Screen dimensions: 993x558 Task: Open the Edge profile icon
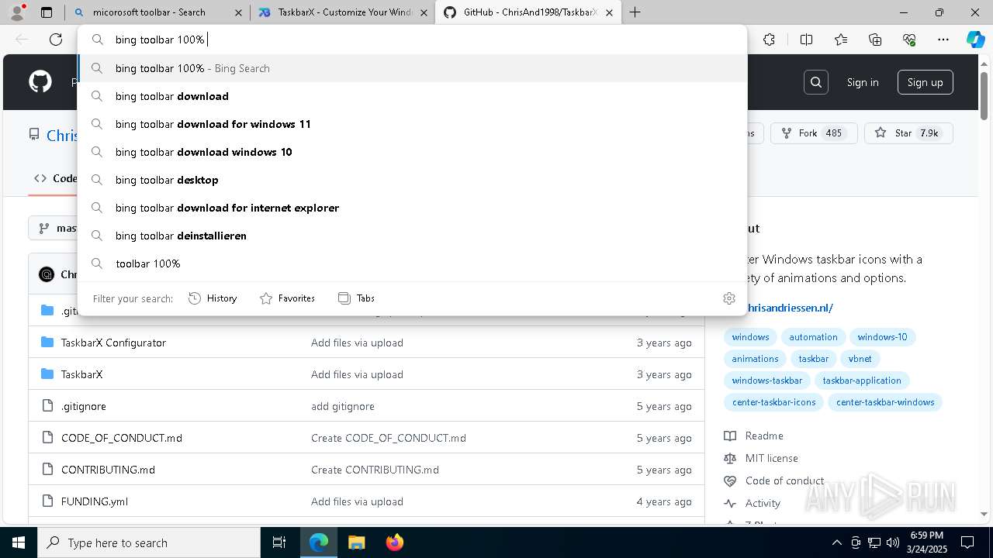[x=17, y=12]
